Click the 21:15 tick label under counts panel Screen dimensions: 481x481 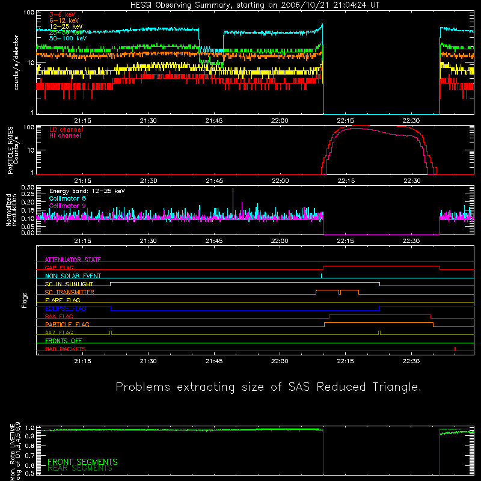(82, 121)
